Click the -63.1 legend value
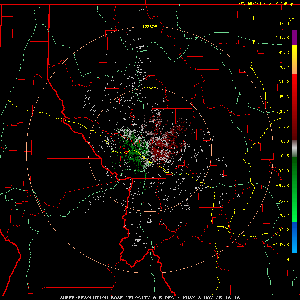The width and height of the screenshot is (300, 300). [x=282, y=200]
